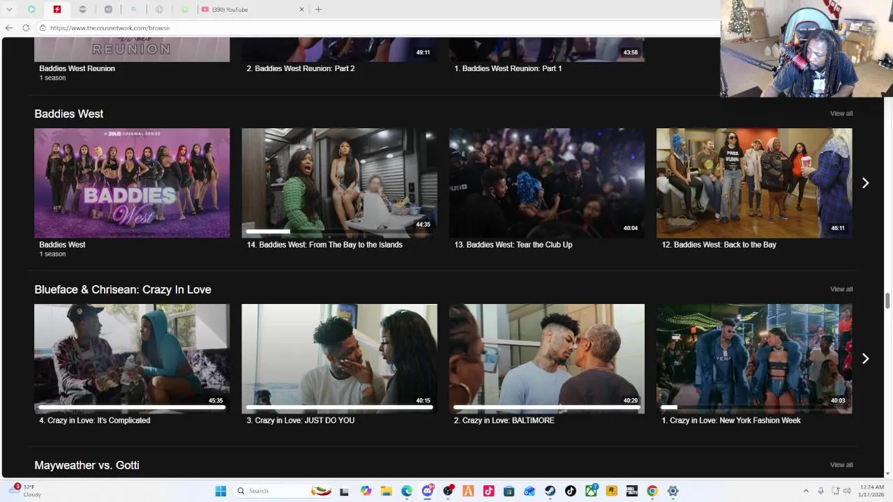The width and height of the screenshot is (893, 502).
Task: Open the Windows Start menu
Action: click(x=220, y=491)
